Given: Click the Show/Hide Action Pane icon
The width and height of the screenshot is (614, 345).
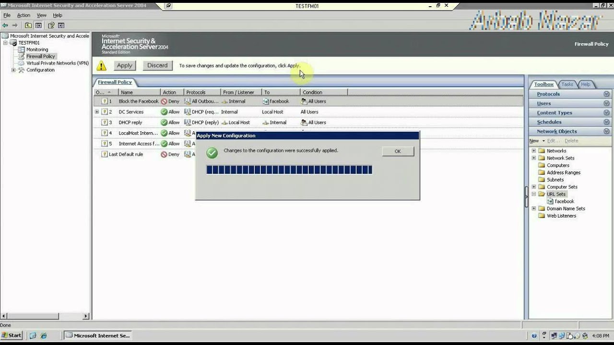Looking at the screenshot, I should coord(61,25).
